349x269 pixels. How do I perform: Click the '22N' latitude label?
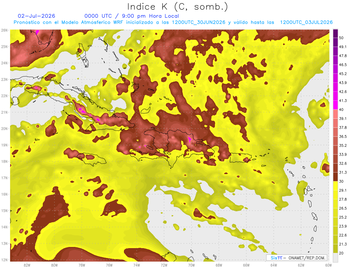click(x=5, y=96)
